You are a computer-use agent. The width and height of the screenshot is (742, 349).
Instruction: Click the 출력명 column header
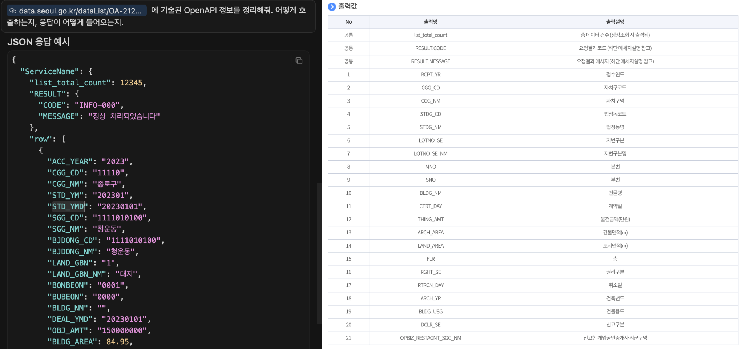coord(430,22)
